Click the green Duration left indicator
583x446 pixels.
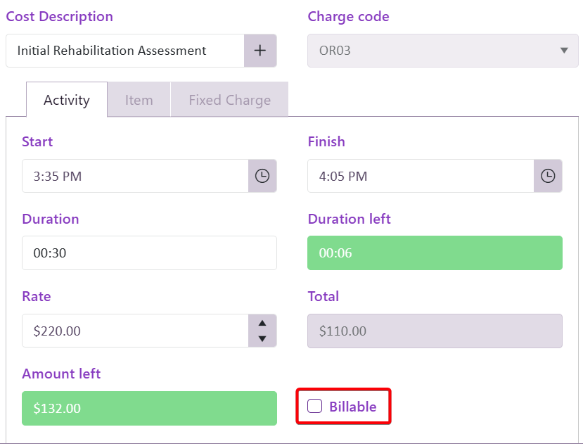click(435, 253)
